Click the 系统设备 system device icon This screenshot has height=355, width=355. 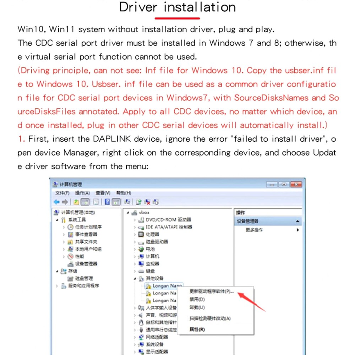(141, 344)
